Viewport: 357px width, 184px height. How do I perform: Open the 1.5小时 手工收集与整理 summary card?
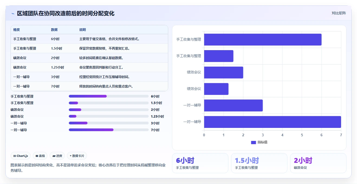coord(259,163)
